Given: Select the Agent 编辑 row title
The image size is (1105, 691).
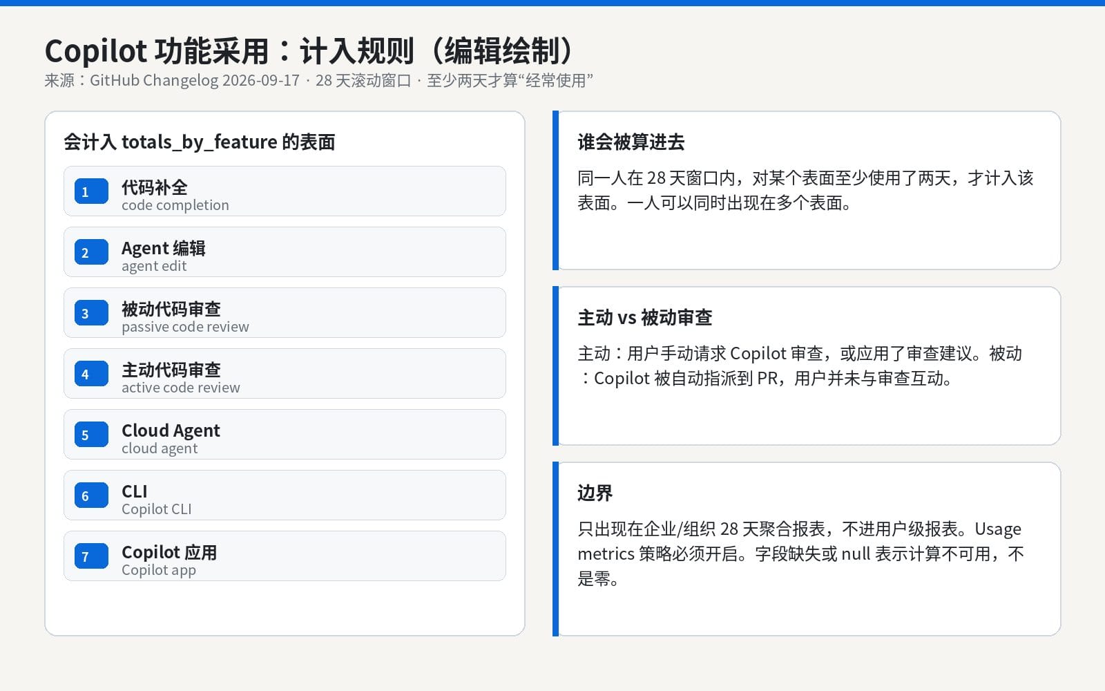Looking at the screenshot, I should (164, 248).
